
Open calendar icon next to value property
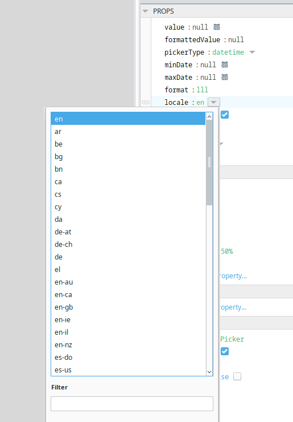(x=217, y=27)
